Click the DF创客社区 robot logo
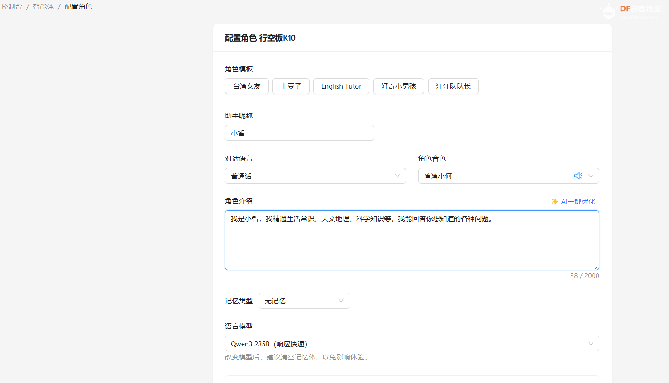The image size is (669, 383). (609, 10)
